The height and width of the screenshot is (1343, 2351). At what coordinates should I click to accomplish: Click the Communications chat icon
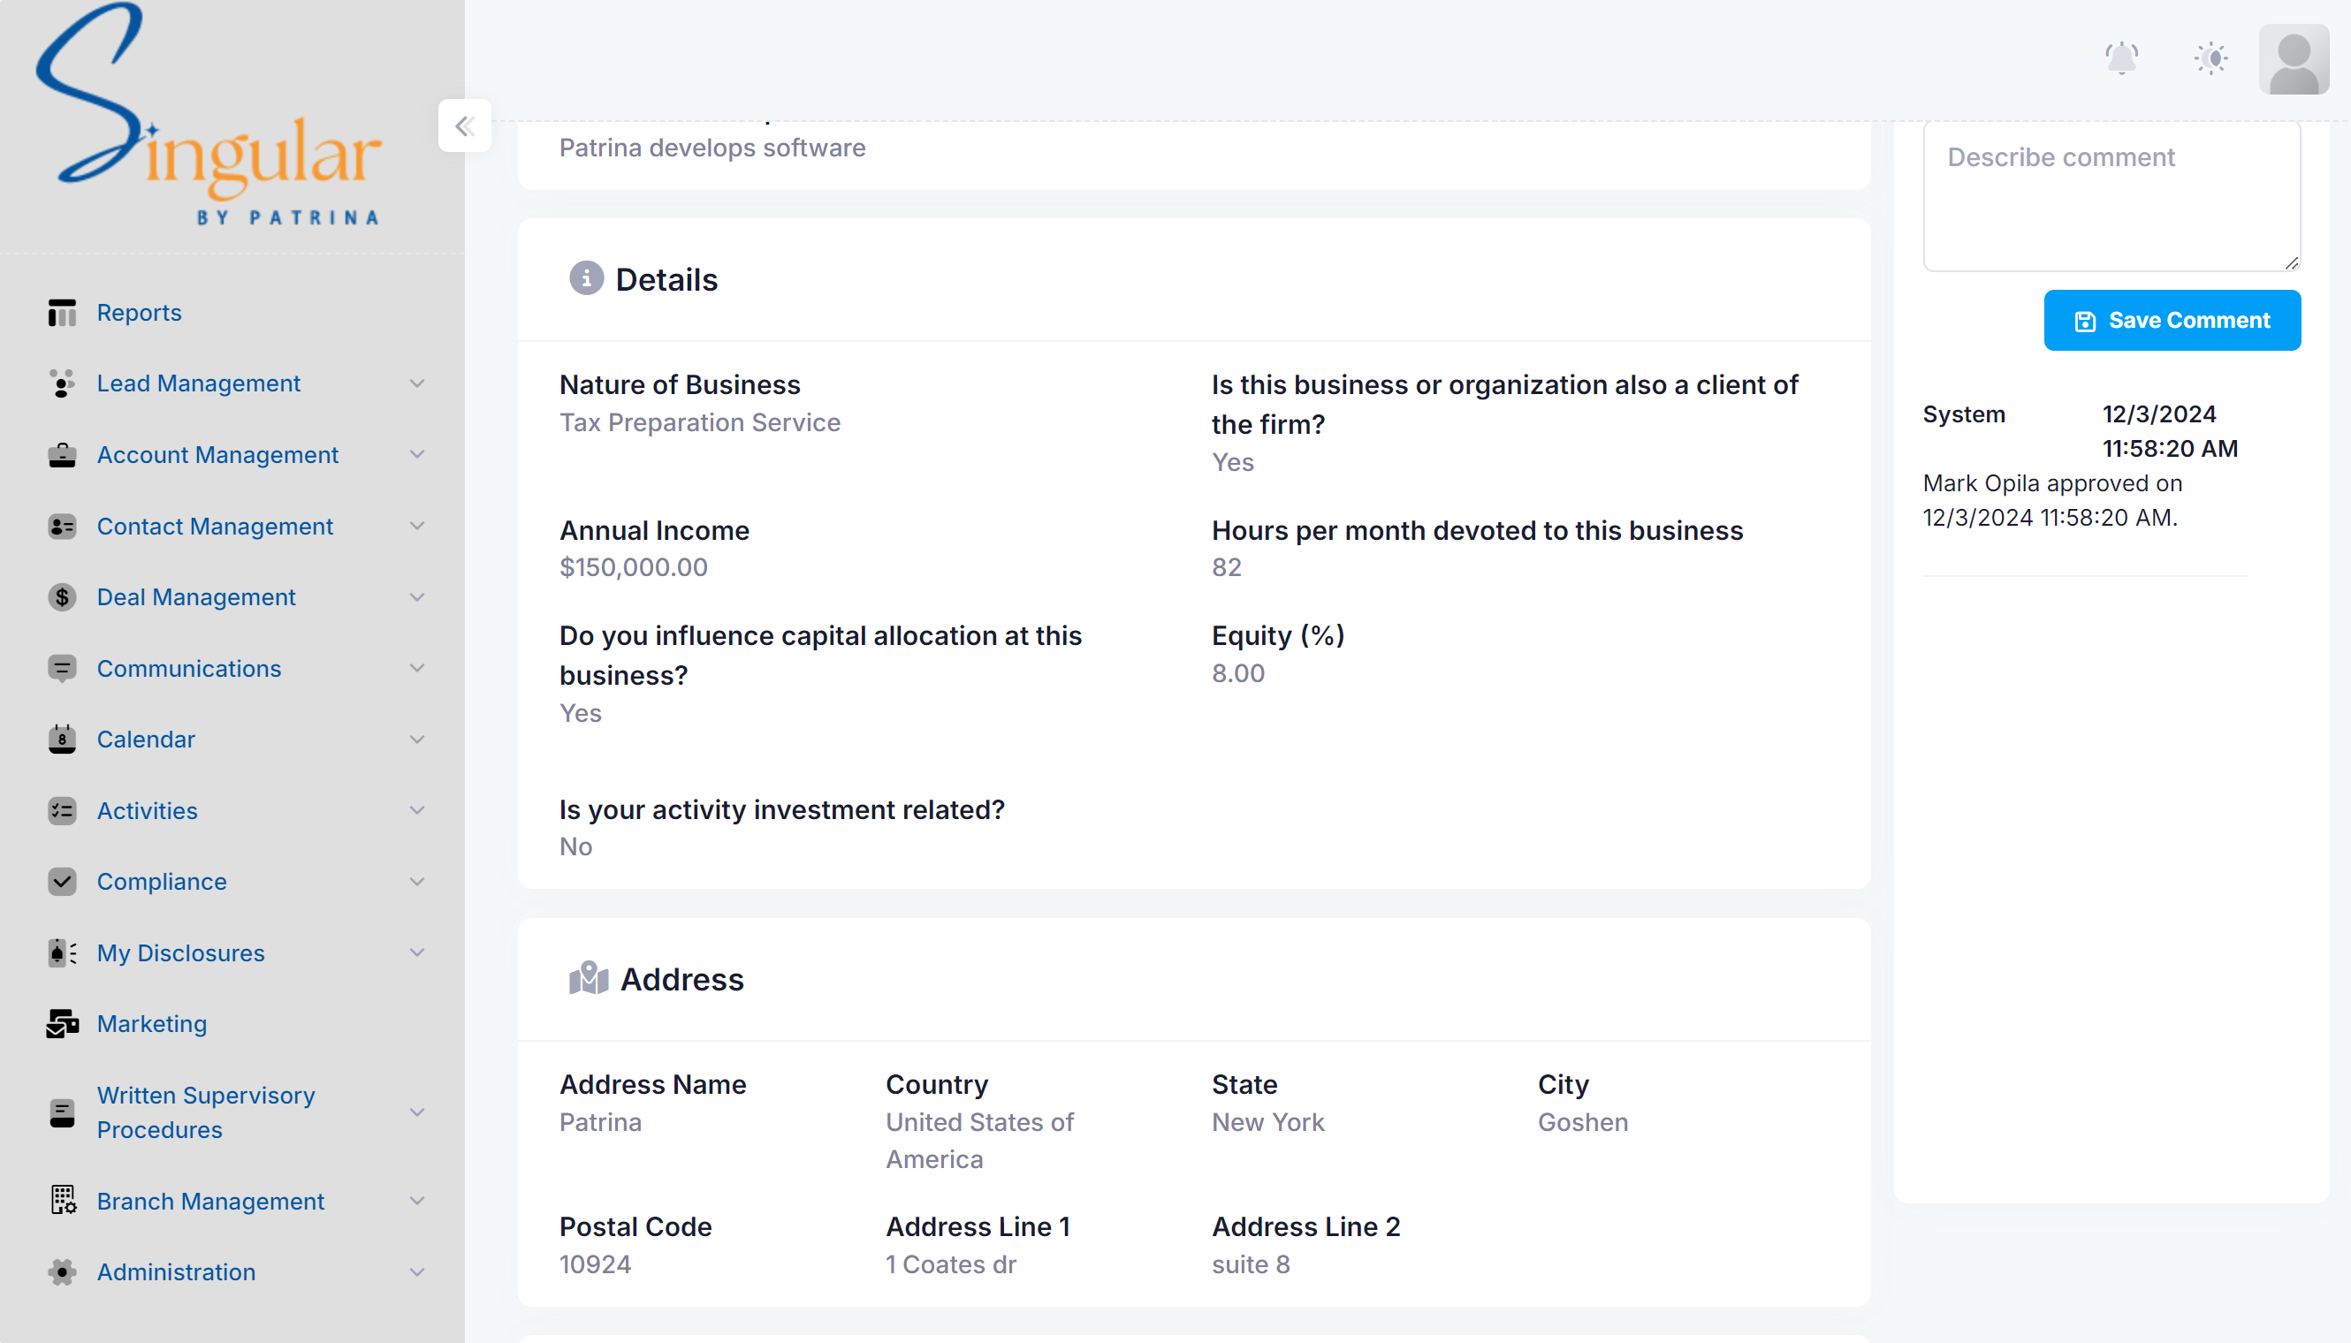62,669
